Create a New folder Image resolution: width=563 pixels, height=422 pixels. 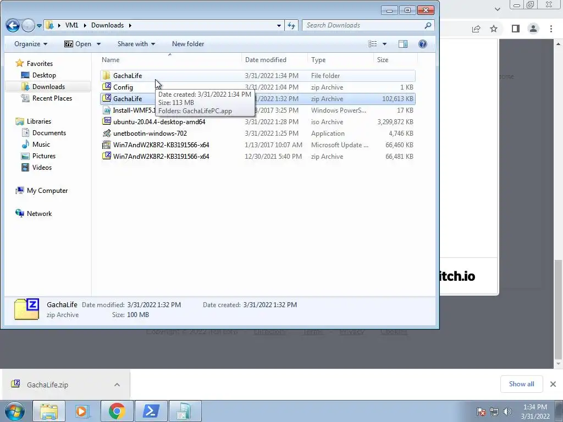(x=188, y=44)
